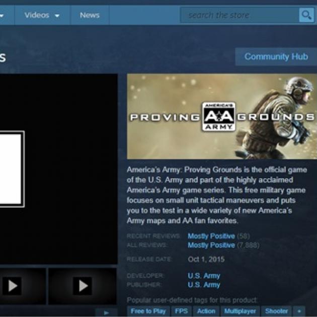Select the FPS tag
The image size is (317, 317).
181,311
